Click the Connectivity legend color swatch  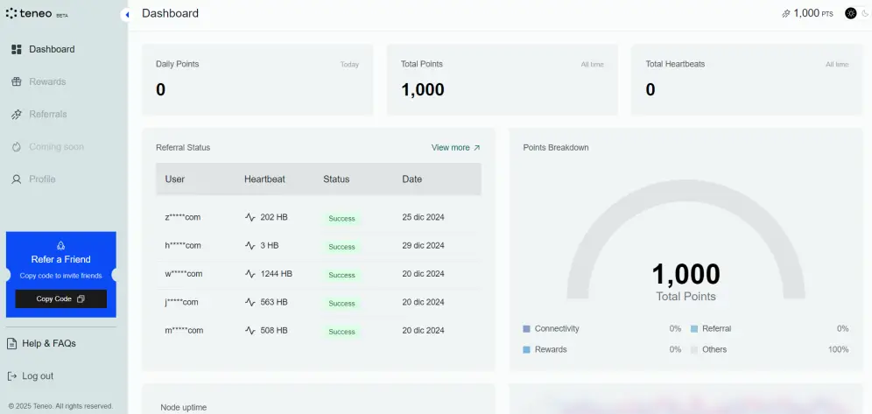point(527,329)
